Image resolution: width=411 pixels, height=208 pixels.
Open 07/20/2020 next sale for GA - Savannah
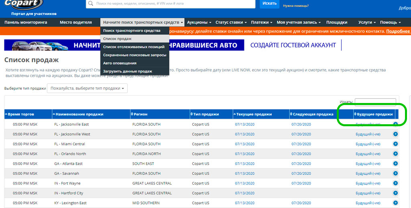(x=301, y=173)
